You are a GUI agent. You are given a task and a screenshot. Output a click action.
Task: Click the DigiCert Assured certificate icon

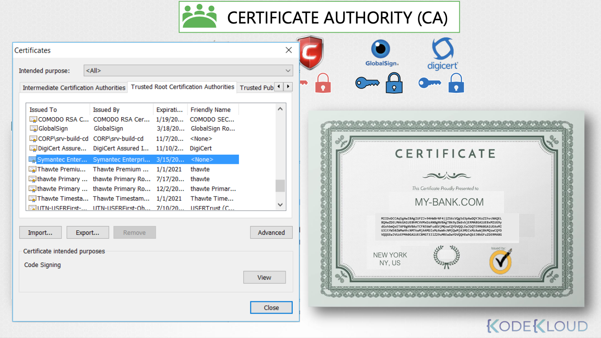point(33,149)
